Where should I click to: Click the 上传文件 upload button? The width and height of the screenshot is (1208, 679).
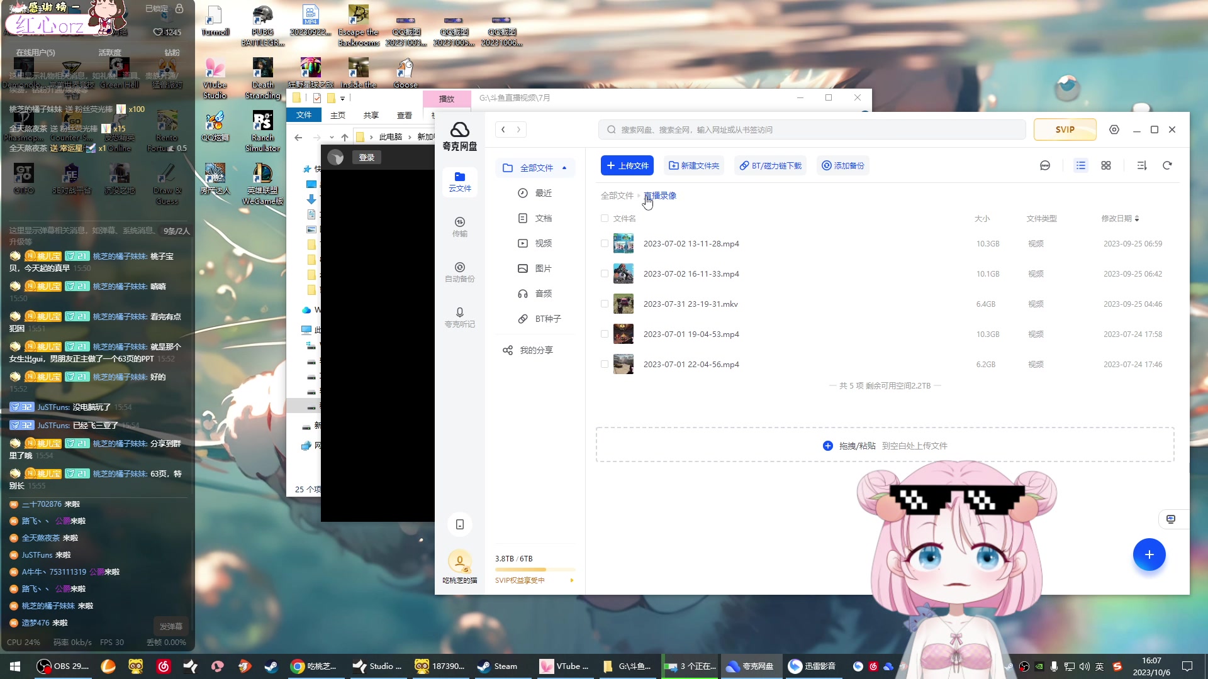tap(627, 165)
